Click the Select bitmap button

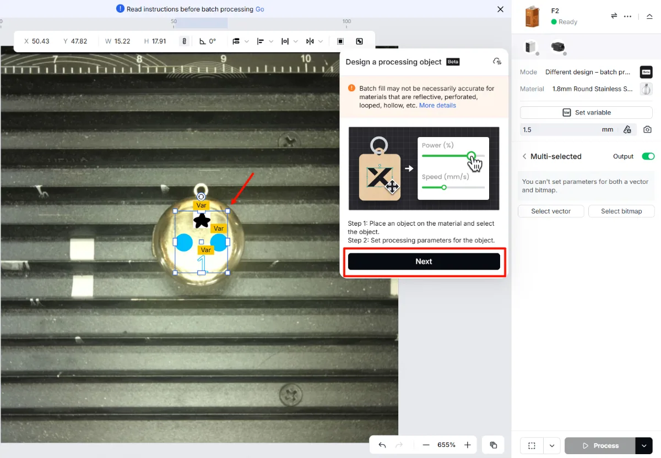click(621, 211)
